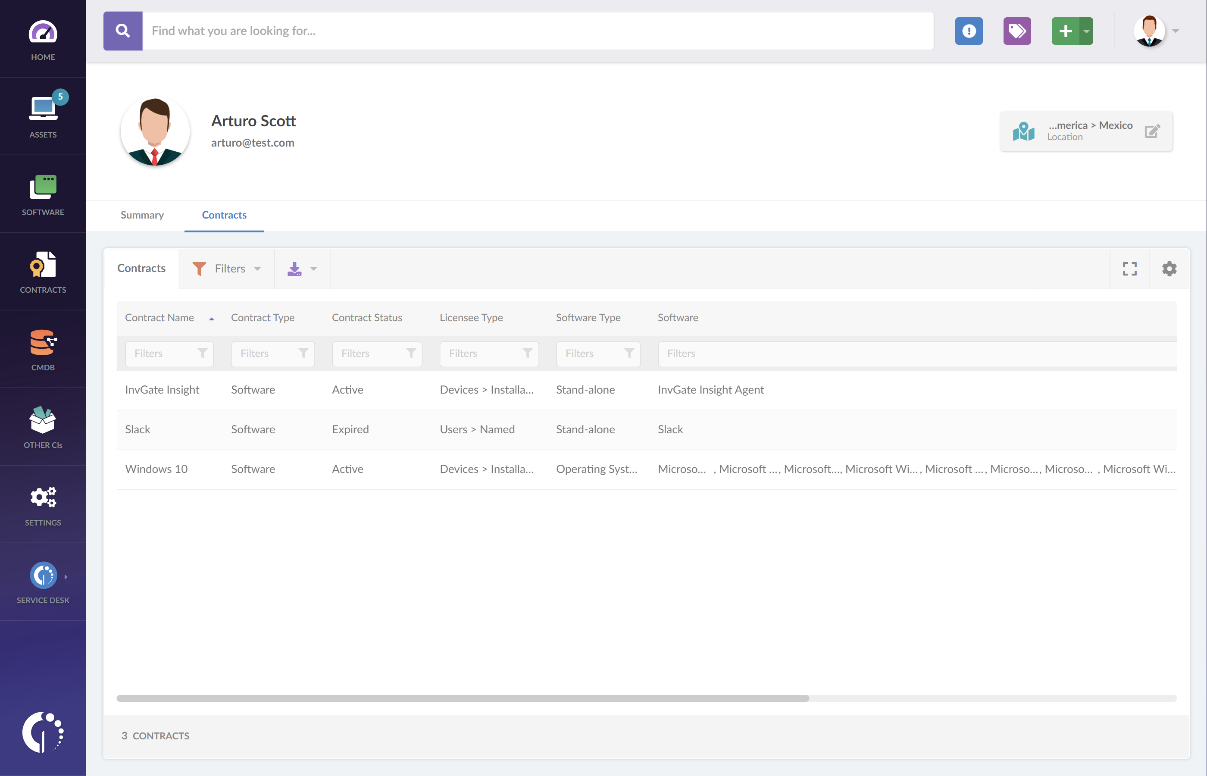Click the download export icon
Viewport: 1207px width, 776px height.
coord(295,269)
